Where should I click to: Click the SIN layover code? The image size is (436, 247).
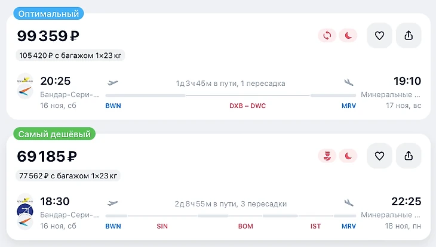tap(162, 226)
